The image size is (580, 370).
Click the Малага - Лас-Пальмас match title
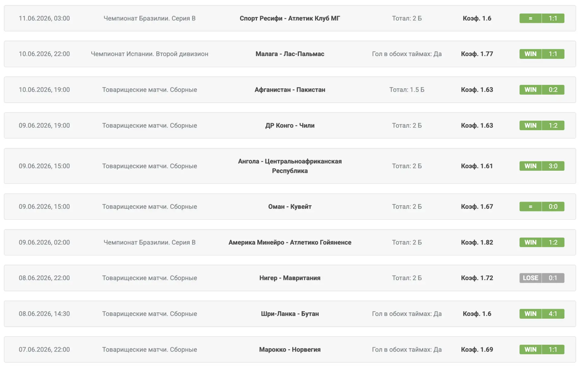click(290, 54)
